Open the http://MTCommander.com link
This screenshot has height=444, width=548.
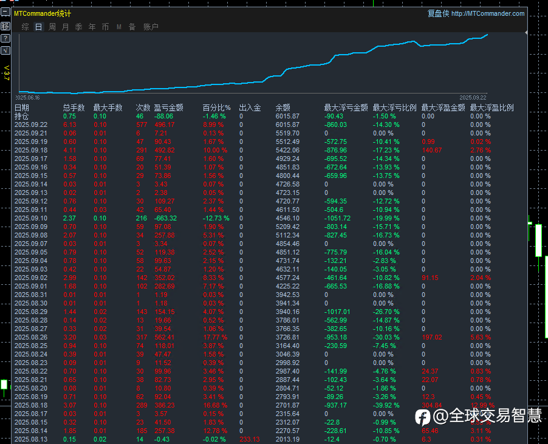[488, 13]
